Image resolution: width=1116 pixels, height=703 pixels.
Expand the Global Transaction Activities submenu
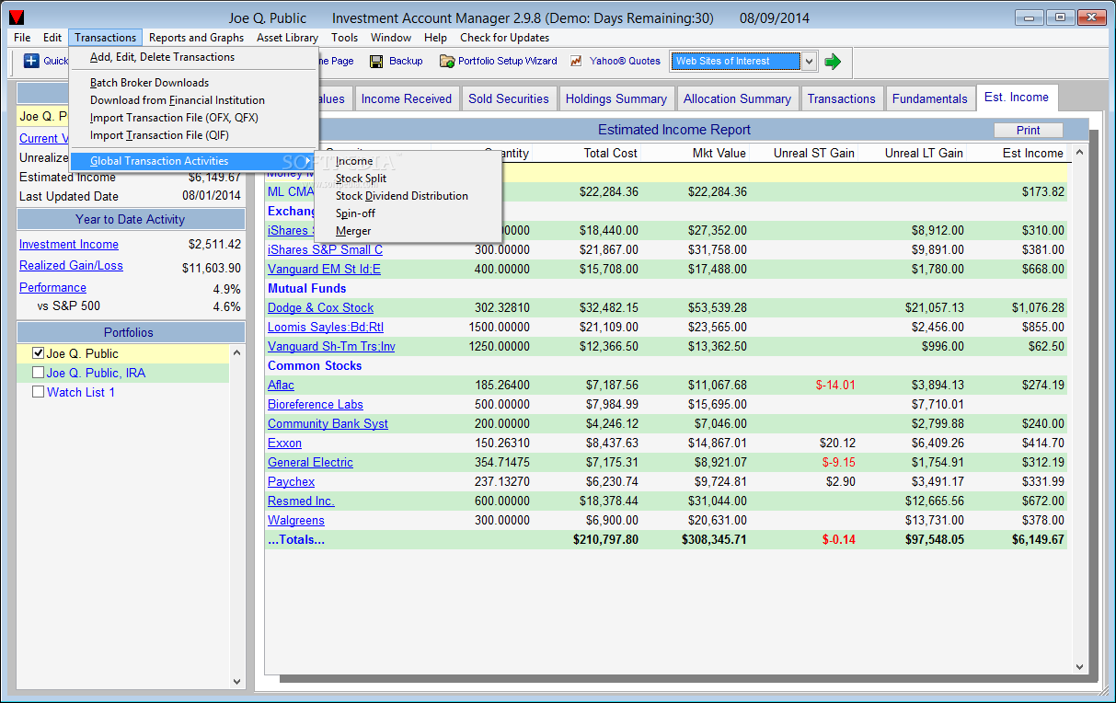194,161
